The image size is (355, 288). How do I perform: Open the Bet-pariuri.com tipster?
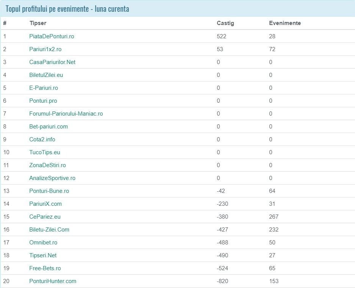click(48, 127)
